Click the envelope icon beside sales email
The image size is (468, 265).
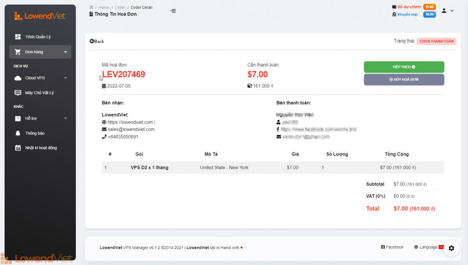(x=104, y=129)
